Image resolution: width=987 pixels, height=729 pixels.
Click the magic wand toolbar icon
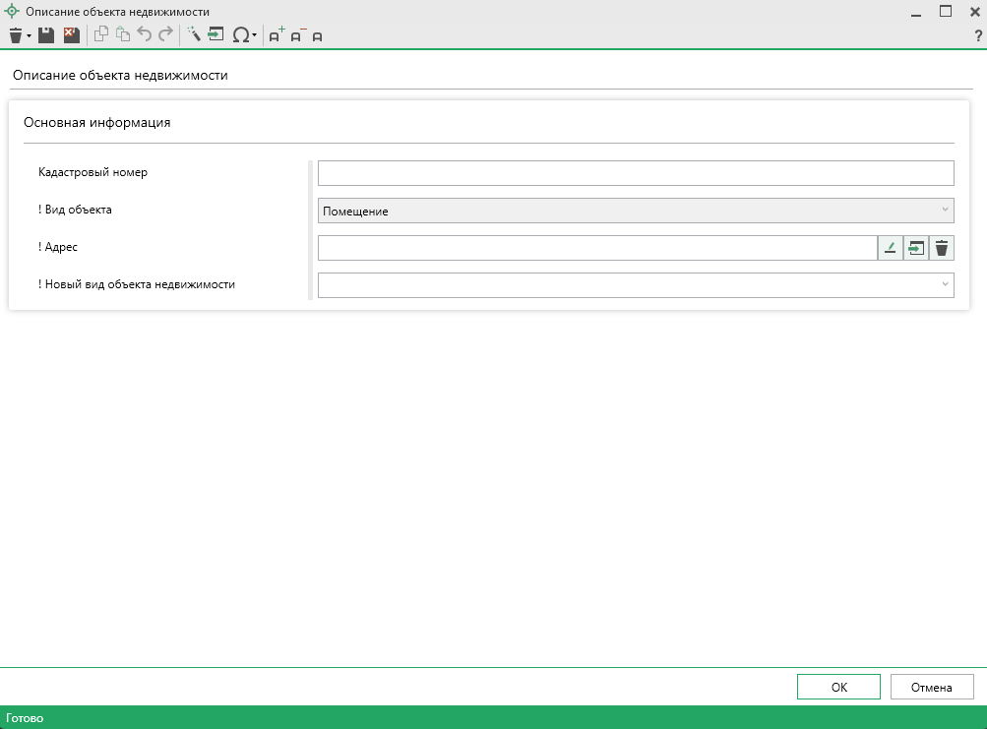coord(193,35)
